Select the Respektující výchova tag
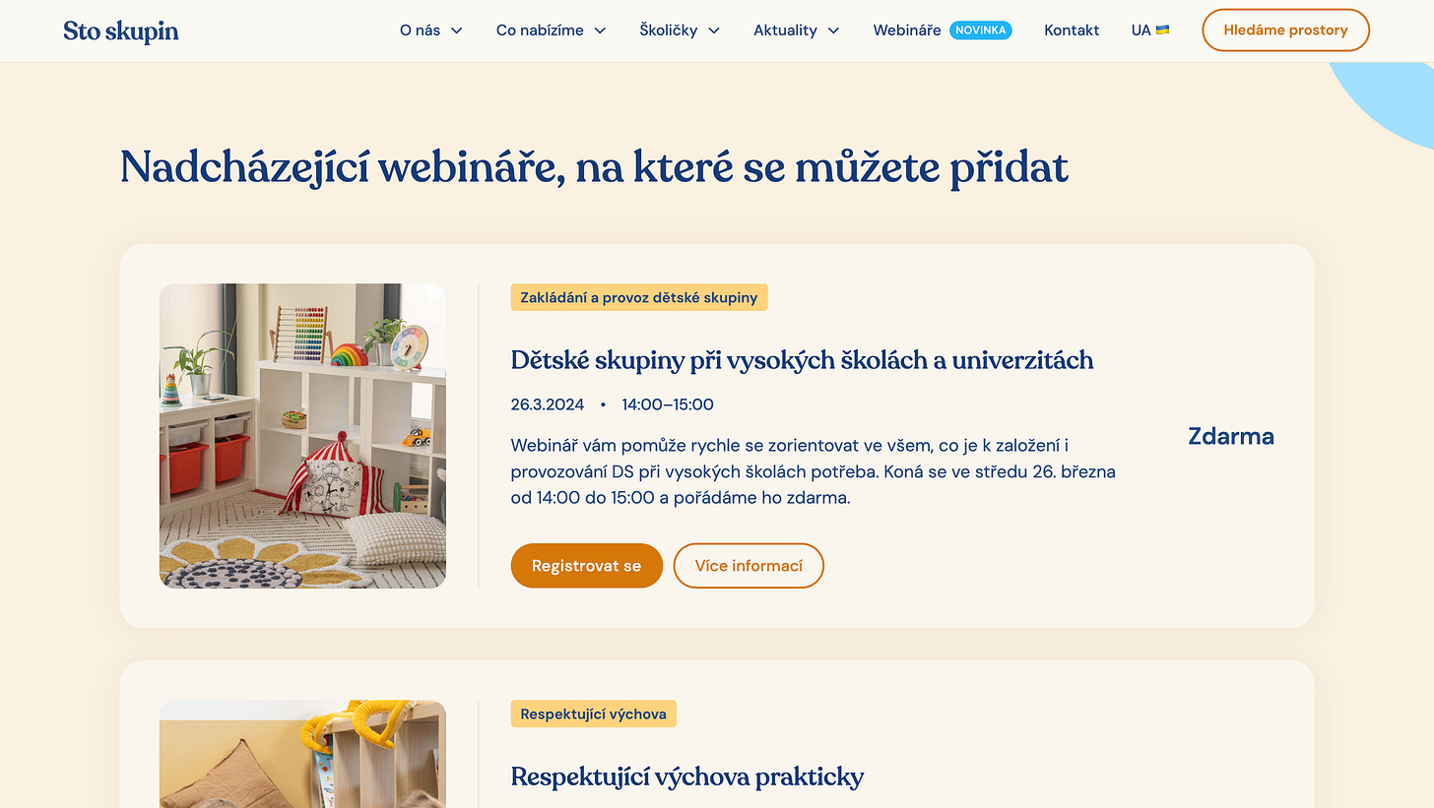This screenshot has height=808, width=1434. pos(594,714)
